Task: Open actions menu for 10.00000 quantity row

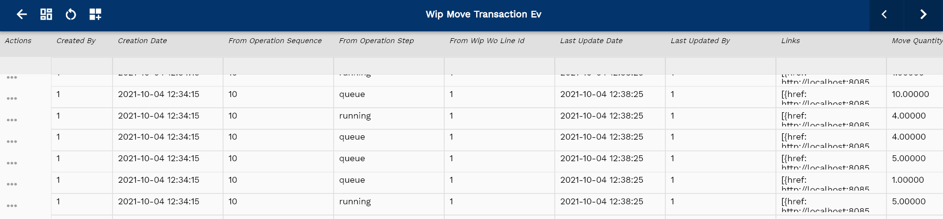Action: (12, 99)
